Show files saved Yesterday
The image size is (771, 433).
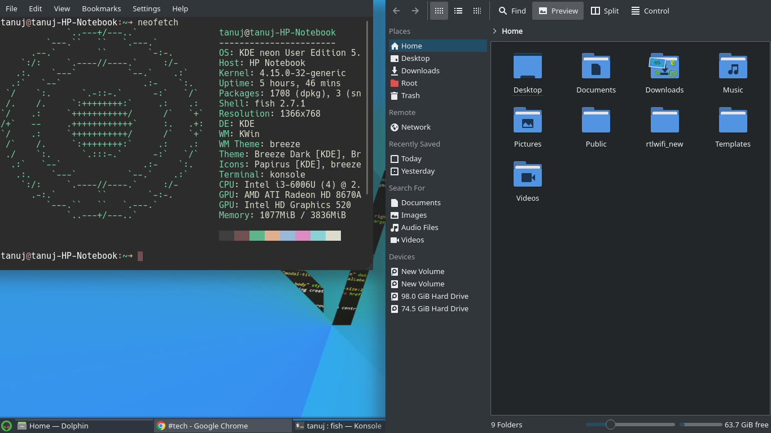pyautogui.click(x=437, y=171)
